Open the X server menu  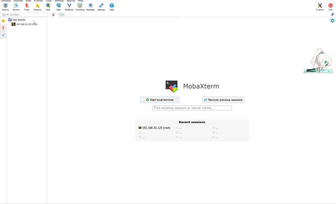(x=38, y=1)
